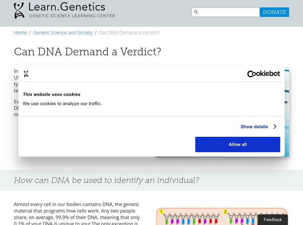
Task: Click the DONATE button
Action: (274, 12)
